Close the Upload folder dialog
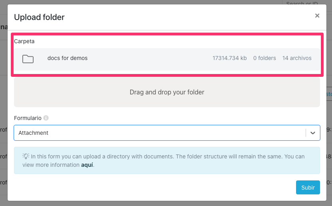This screenshot has height=206, width=332. [x=317, y=16]
